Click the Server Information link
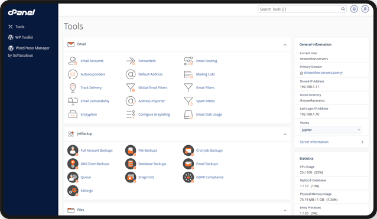377x219 pixels. 314,142
